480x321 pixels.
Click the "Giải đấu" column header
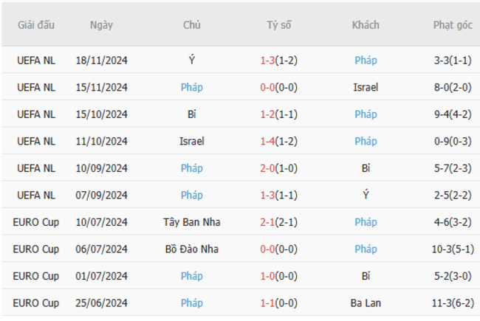click(x=36, y=25)
